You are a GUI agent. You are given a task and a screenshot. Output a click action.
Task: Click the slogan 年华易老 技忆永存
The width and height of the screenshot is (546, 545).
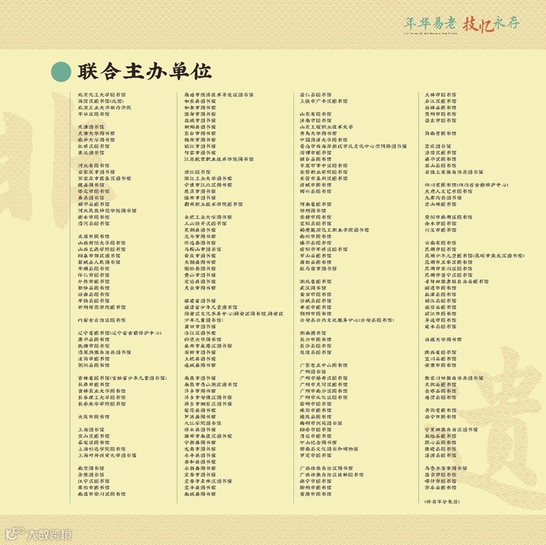[462, 24]
